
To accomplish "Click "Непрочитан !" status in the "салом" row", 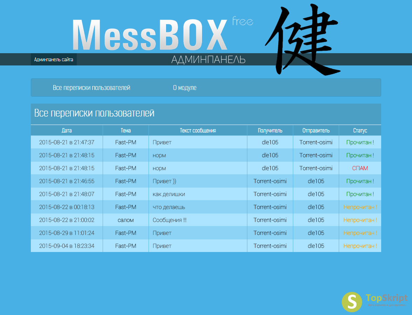I will click(x=360, y=220).
